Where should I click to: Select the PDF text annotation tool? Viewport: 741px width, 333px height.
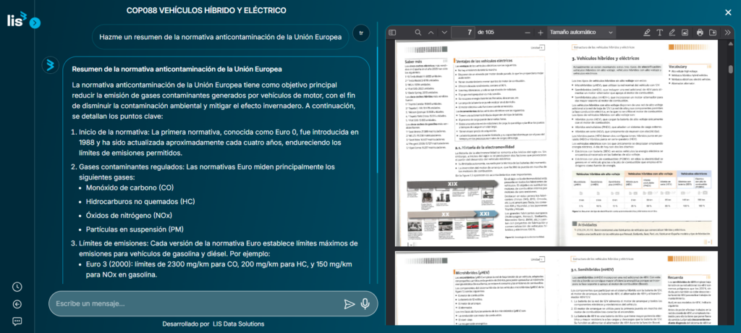[x=659, y=33]
